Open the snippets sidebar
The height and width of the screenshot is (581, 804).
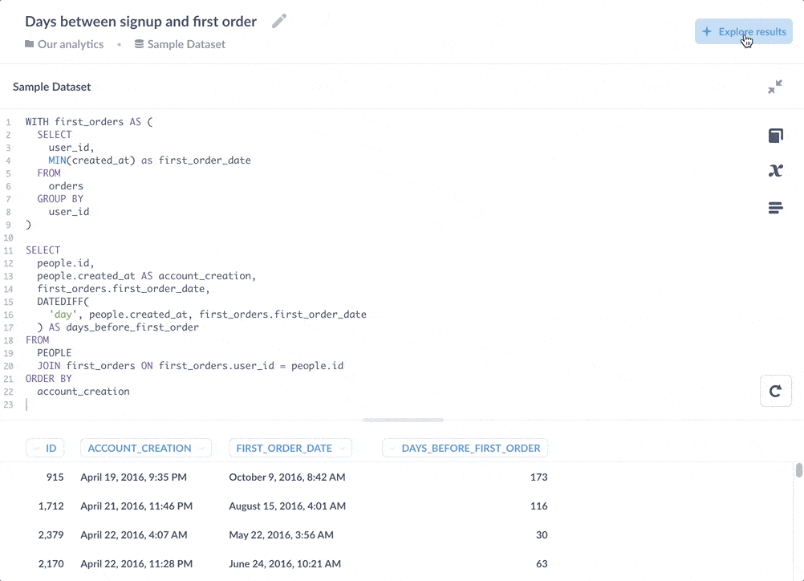pos(775,207)
